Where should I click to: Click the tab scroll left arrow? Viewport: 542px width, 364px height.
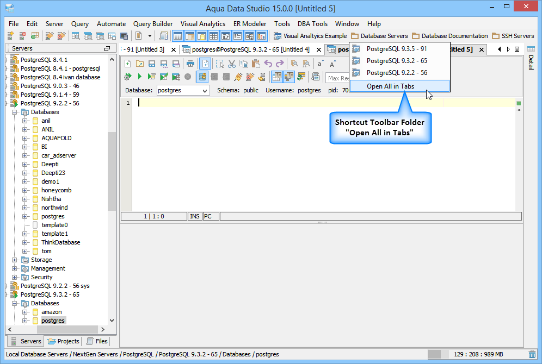[499, 49]
